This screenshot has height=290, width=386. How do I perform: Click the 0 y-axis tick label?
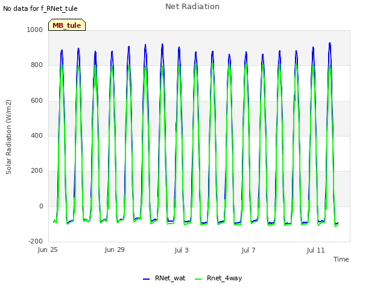click(41, 206)
